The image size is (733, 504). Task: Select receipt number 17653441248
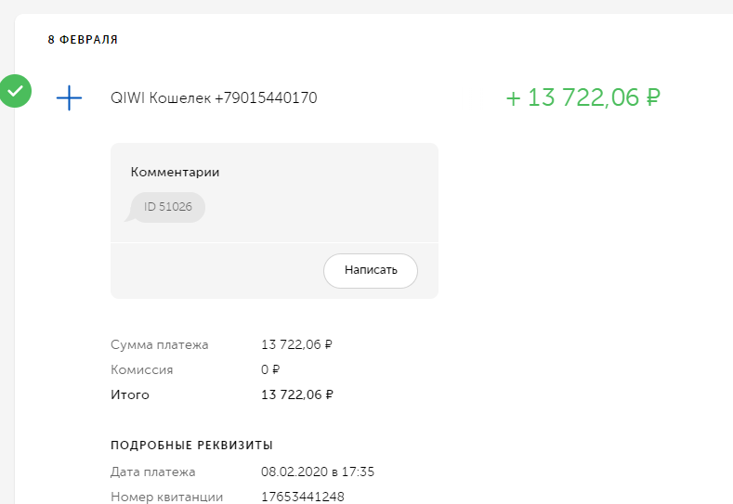(x=302, y=497)
